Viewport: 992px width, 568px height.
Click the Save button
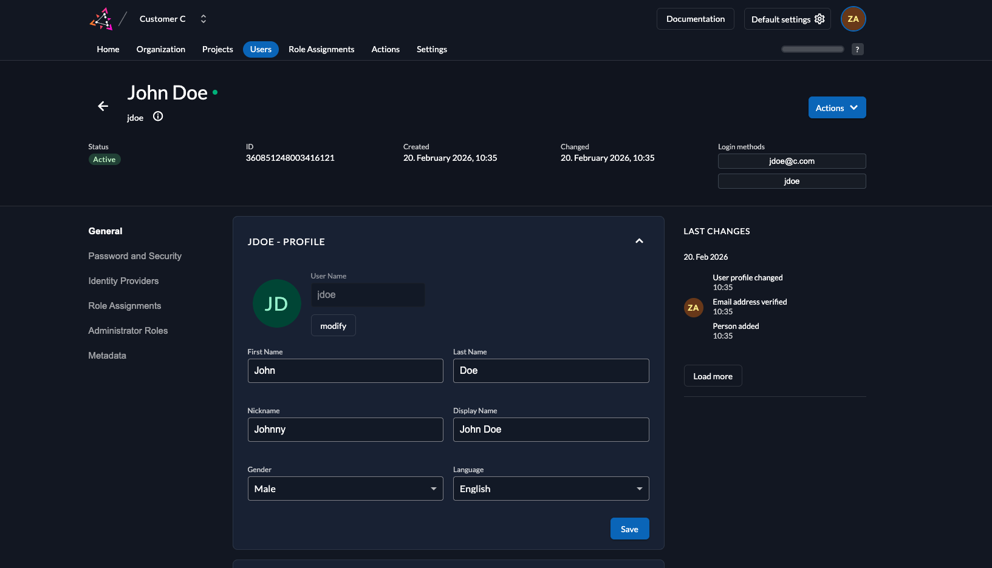pyautogui.click(x=629, y=529)
